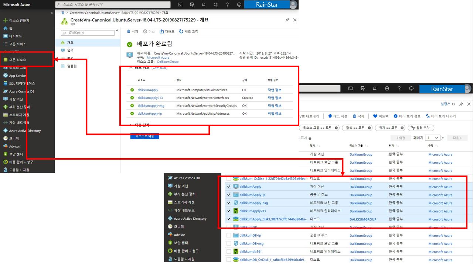This screenshot has width=473, height=264.
Task: Open the Microsoft Azure 구독 link in deployment summary
Action: point(158,58)
